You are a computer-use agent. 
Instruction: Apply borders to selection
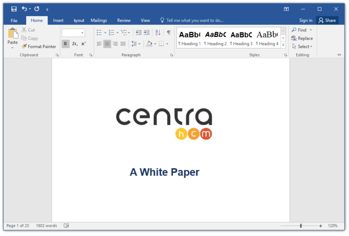pyautogui.click(x=161, y=44)
